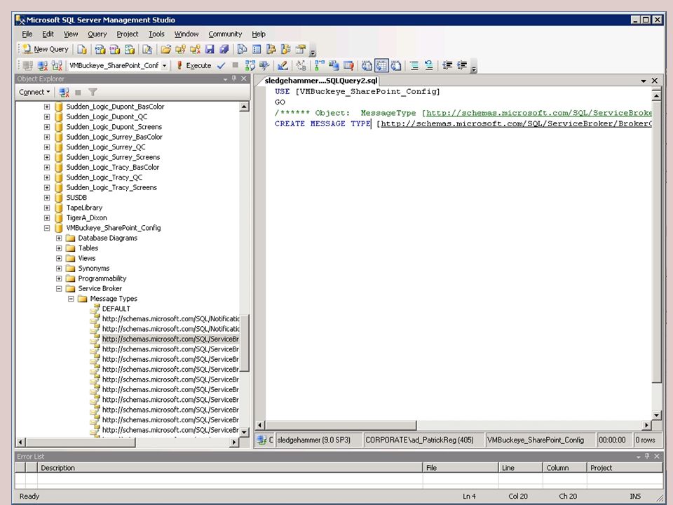Click the Description column header in Error List
Screen dimensions: 673x505
[230, 468]
